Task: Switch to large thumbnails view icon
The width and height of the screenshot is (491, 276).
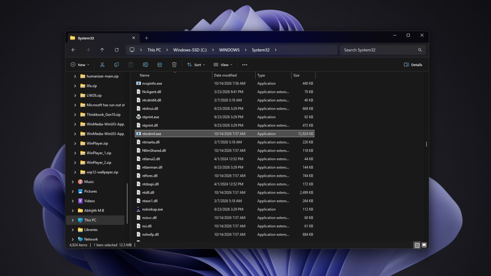Action: (x=424, y=245)
